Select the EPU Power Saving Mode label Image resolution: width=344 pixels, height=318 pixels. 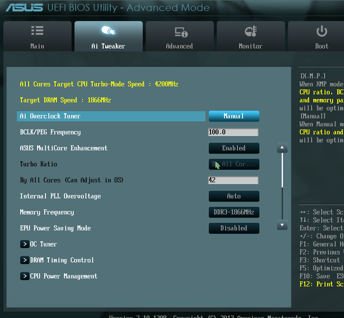click(x=55, y=228)
